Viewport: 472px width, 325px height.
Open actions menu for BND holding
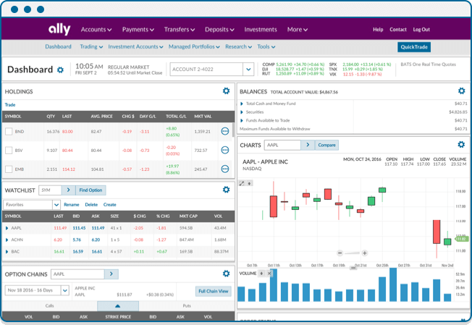[x=225, y=131]
